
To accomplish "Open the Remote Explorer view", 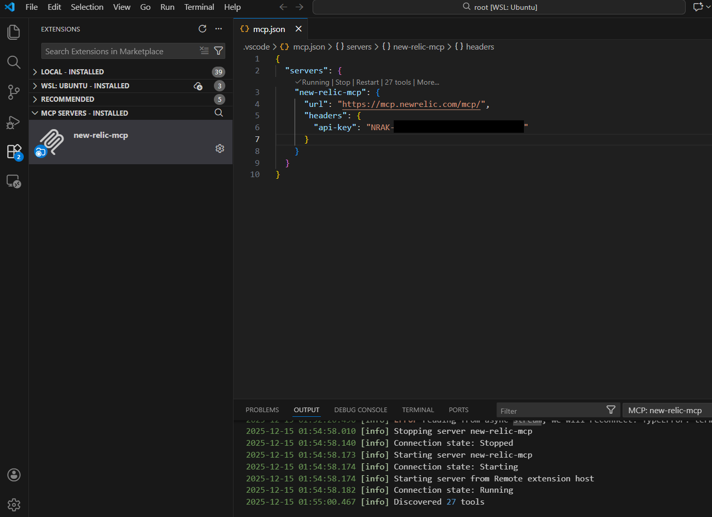I will [x=13, y=181].
